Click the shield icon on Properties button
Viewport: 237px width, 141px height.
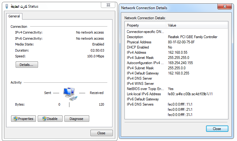[15, 119]
